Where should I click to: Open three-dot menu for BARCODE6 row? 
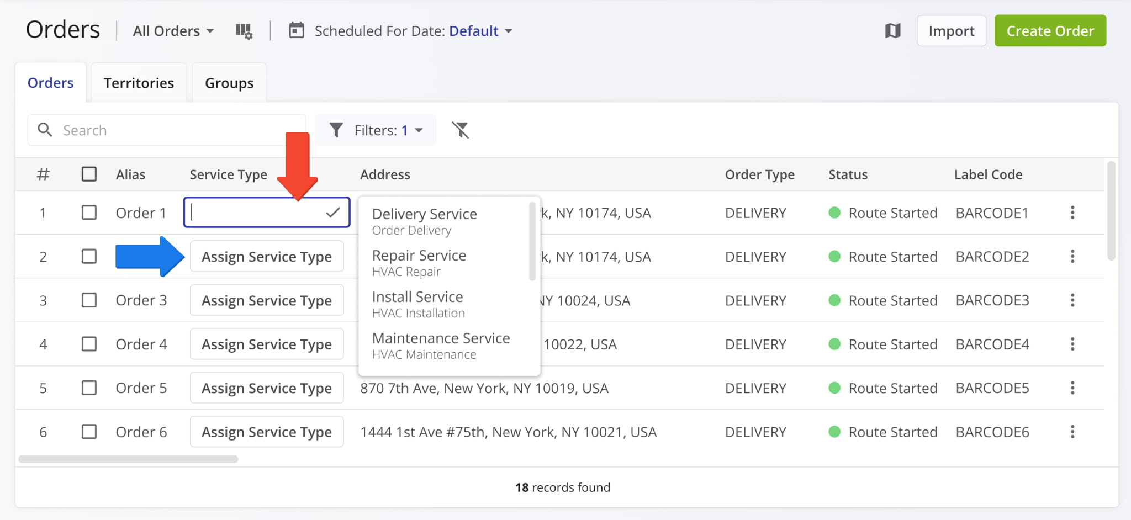(1072, 432)
